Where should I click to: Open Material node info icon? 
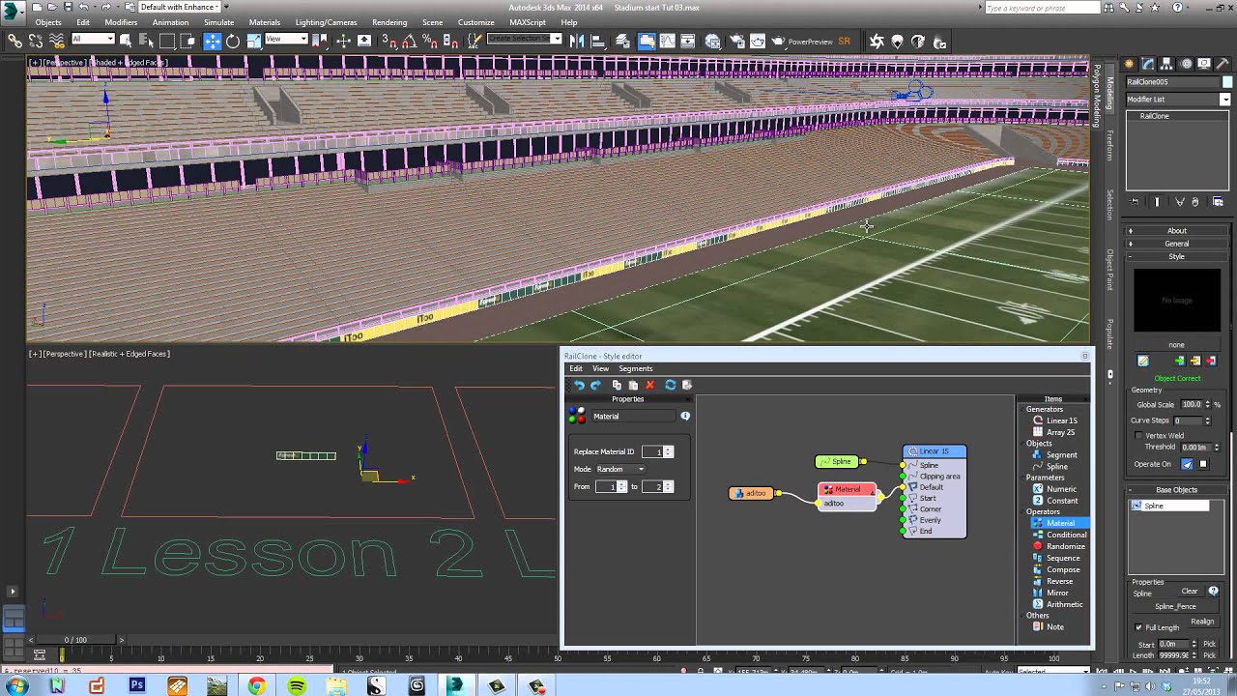(685, 416)
